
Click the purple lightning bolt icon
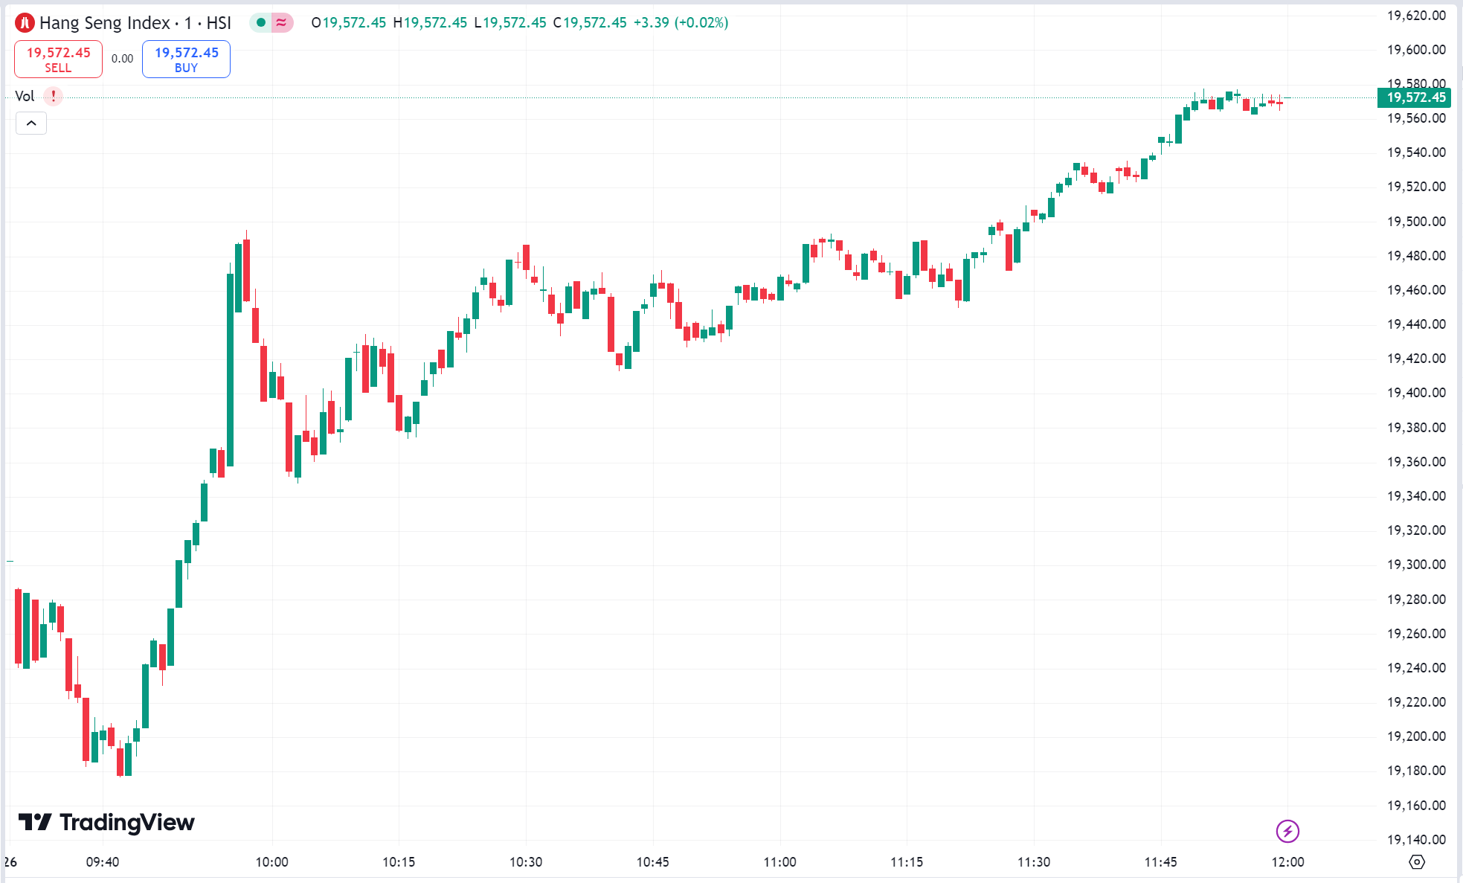click(x=1287, y=831)
